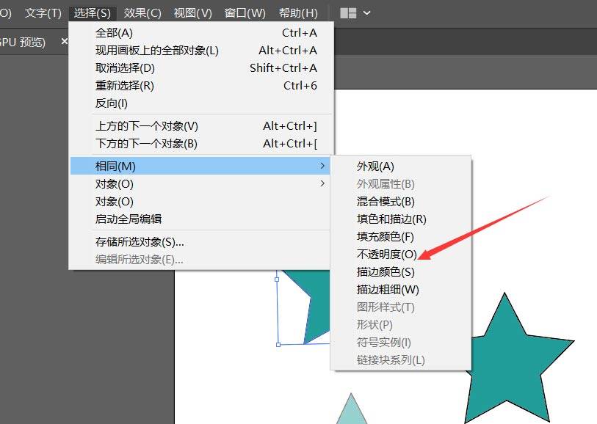Close the GPU Preview document tab
This screenshot has width=597, height=424.
pos(64,42)
